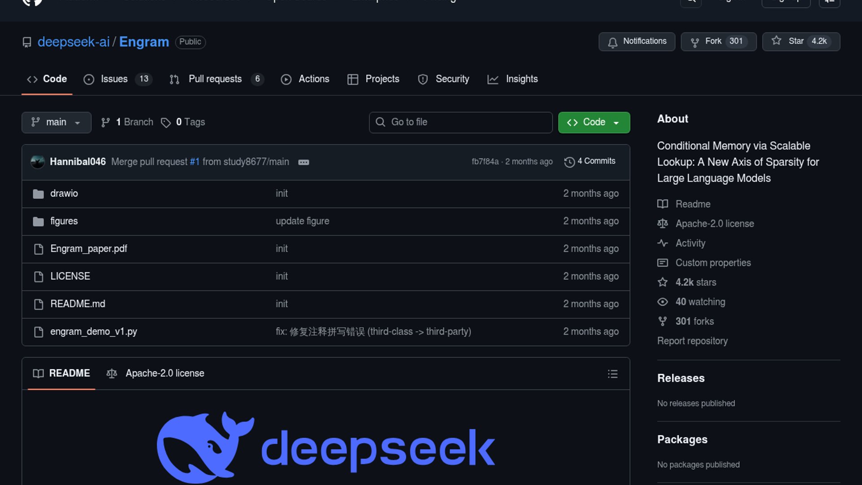This screenshot has height=485, width=862.
Task: Open the green Code dropdown button
Action: 594,122
